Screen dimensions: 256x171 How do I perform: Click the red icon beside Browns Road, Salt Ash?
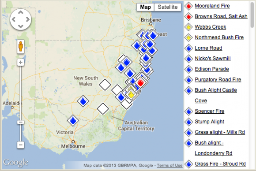click(189, 17)
